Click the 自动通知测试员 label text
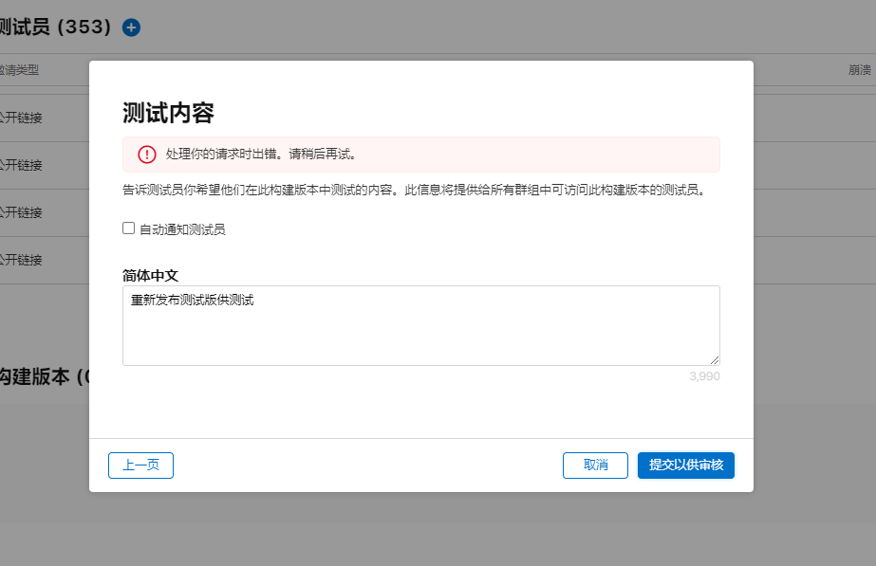 [182, 229]
